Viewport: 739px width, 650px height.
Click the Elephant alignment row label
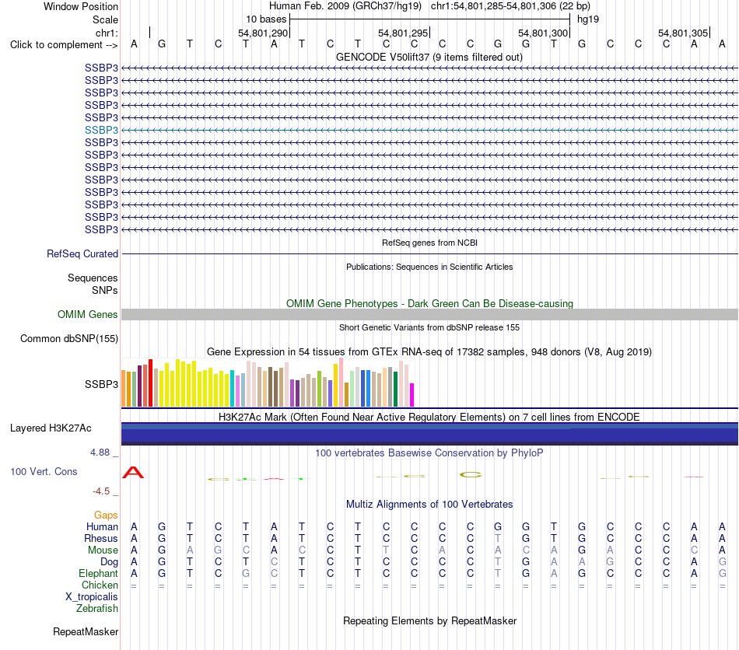98,574
